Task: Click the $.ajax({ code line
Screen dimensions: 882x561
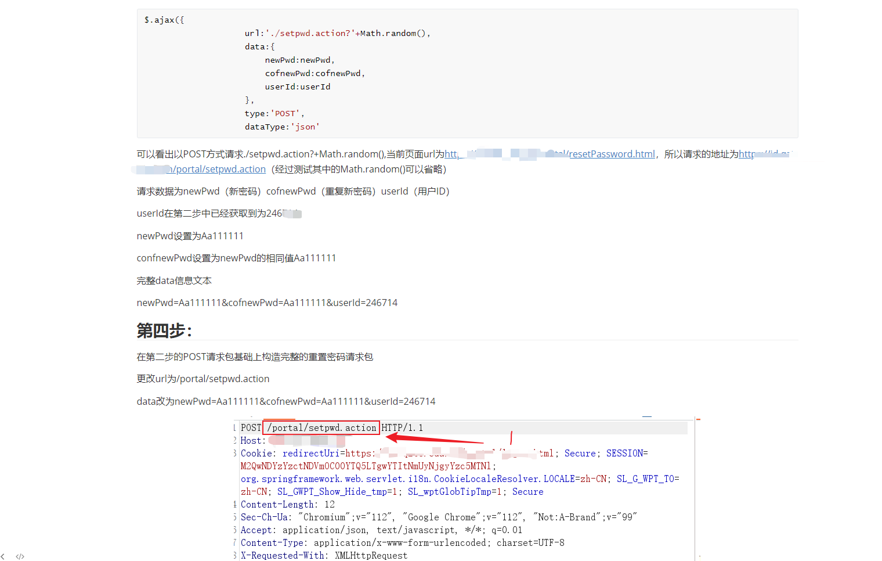Action: [x=164, y=20]
